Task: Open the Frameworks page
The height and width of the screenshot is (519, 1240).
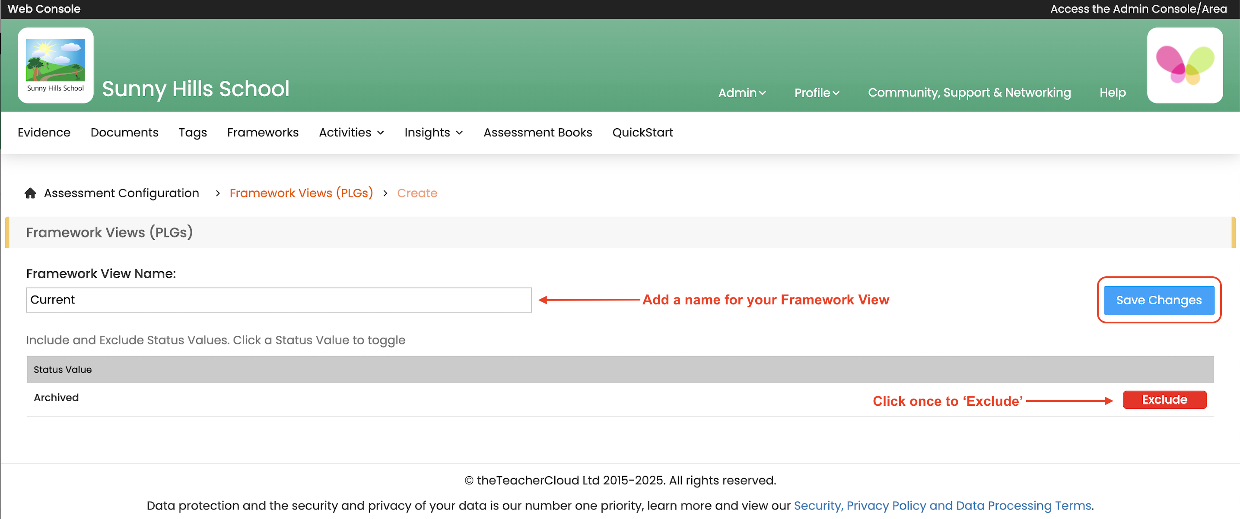Action: pyautogui.click(x=262, y=132)
